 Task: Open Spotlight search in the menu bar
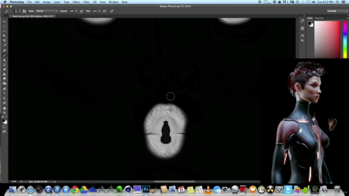click(x=338, y=2)
